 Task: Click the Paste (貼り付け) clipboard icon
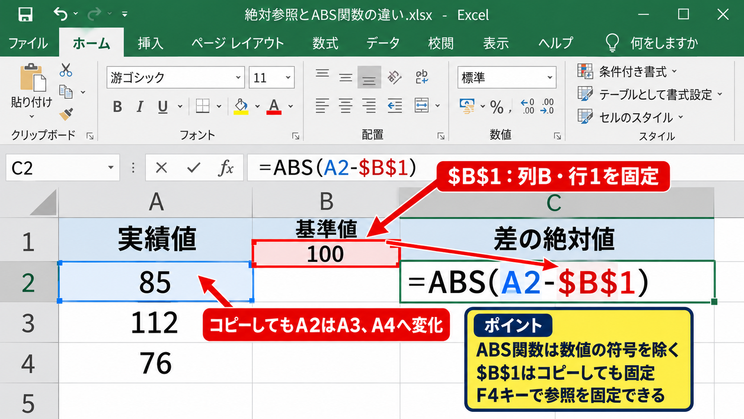(32, 77)
